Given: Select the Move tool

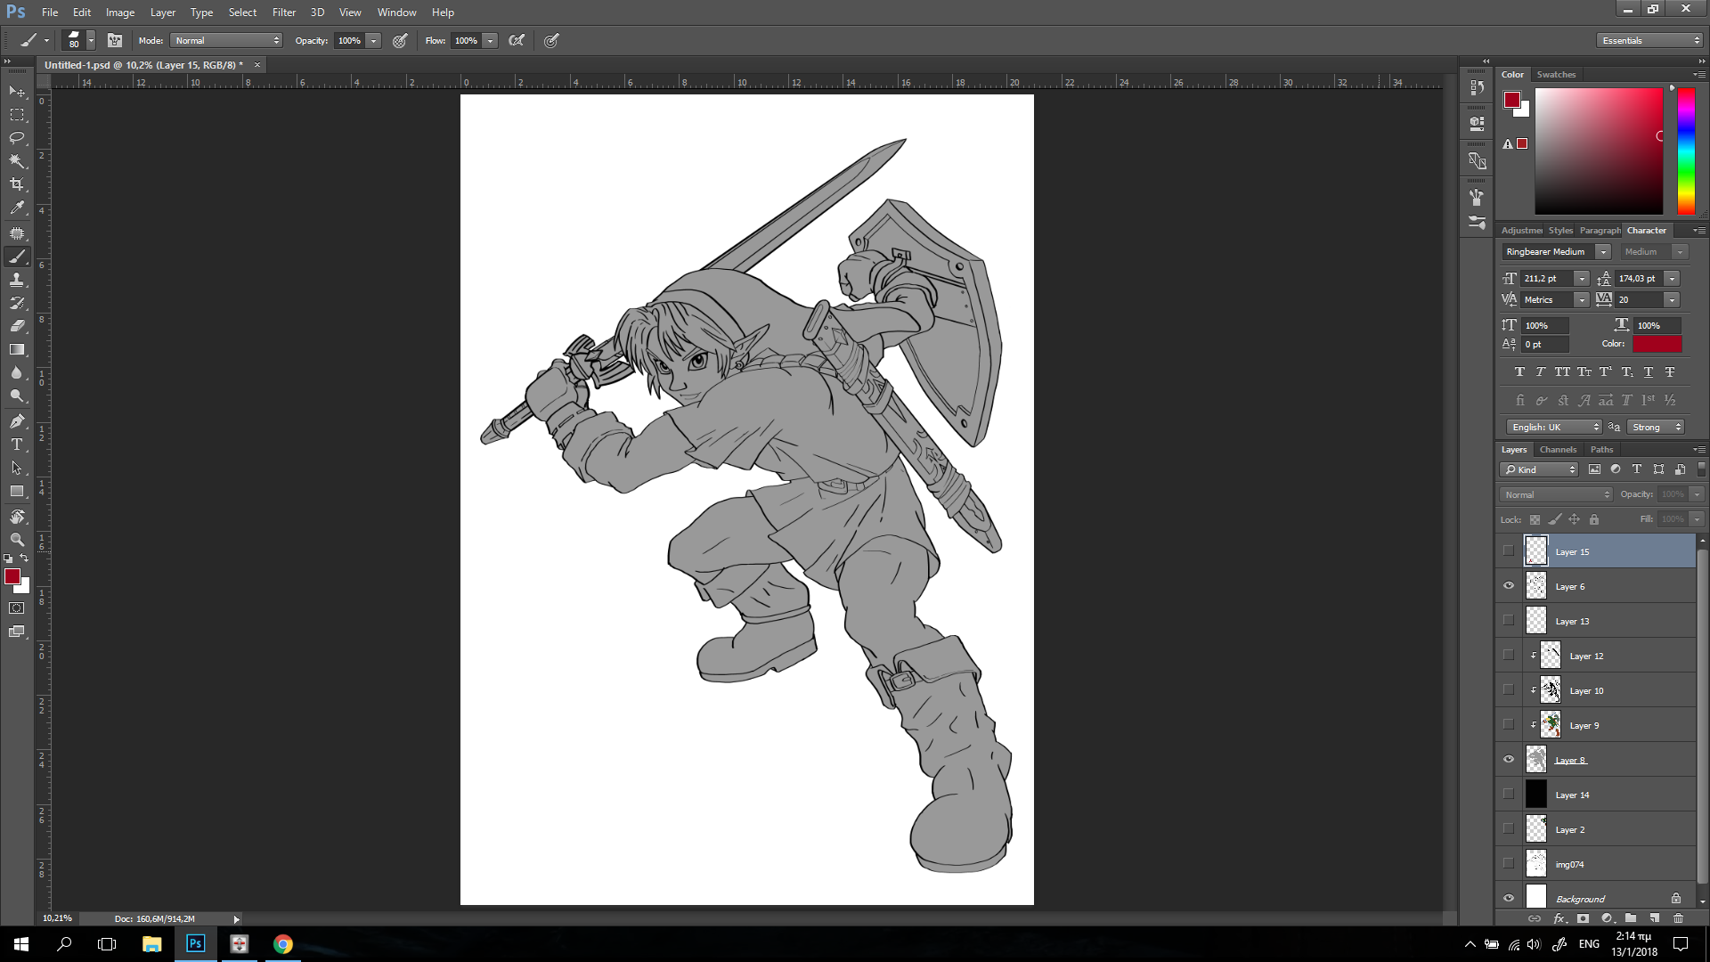Looking at the screenshot, I should 17,92.
